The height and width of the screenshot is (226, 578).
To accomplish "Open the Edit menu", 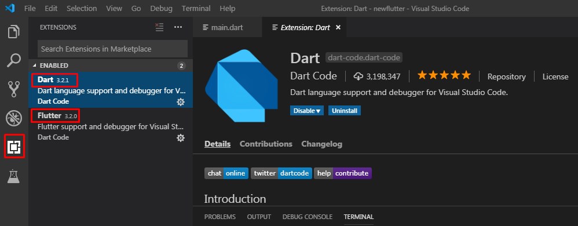I will (51, 8).
